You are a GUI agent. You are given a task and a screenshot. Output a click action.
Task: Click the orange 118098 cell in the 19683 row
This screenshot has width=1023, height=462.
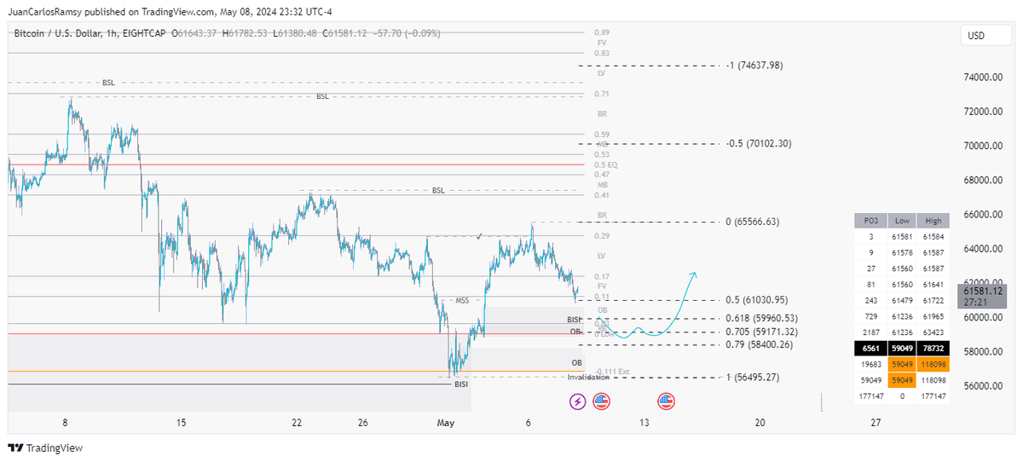coord(933,364)
